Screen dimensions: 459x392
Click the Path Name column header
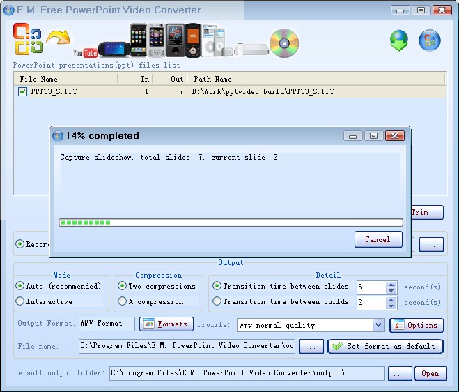pyautogui.click(x=316, y=79)
